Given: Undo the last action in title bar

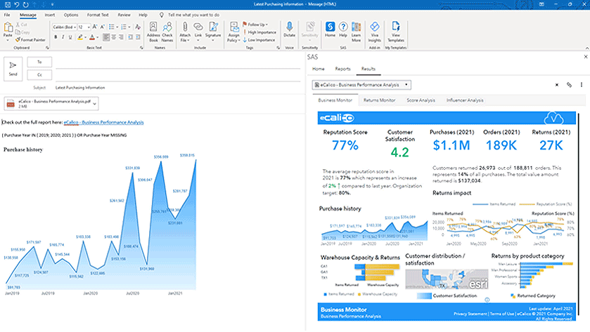Looking at the screenshot, I should (x=17, y=4).
